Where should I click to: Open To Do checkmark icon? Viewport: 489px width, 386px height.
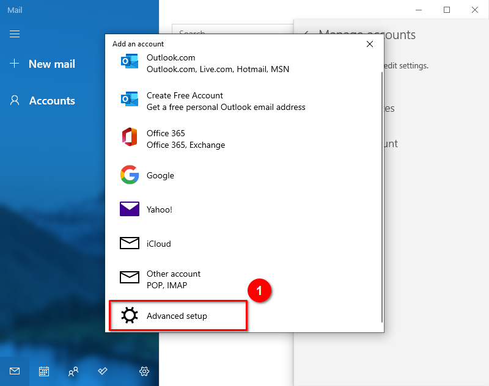[x=103, y=371]
